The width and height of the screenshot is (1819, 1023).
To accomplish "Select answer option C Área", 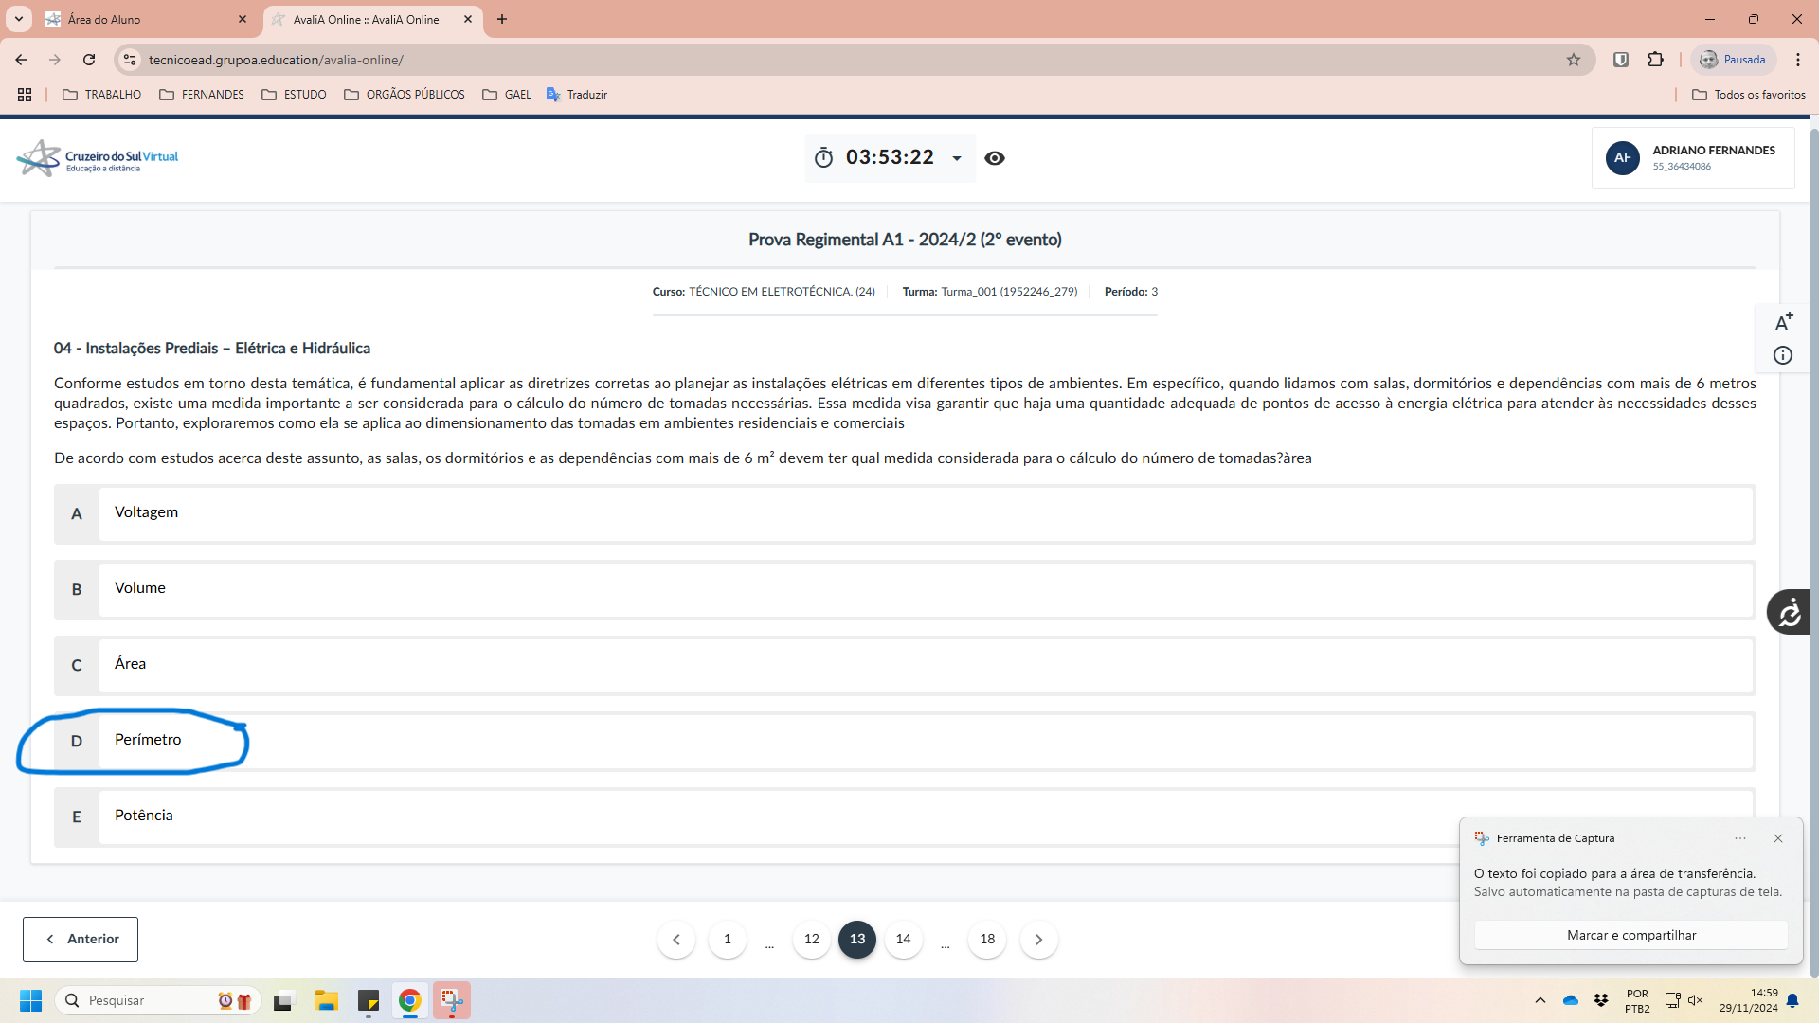I will 905,665.
